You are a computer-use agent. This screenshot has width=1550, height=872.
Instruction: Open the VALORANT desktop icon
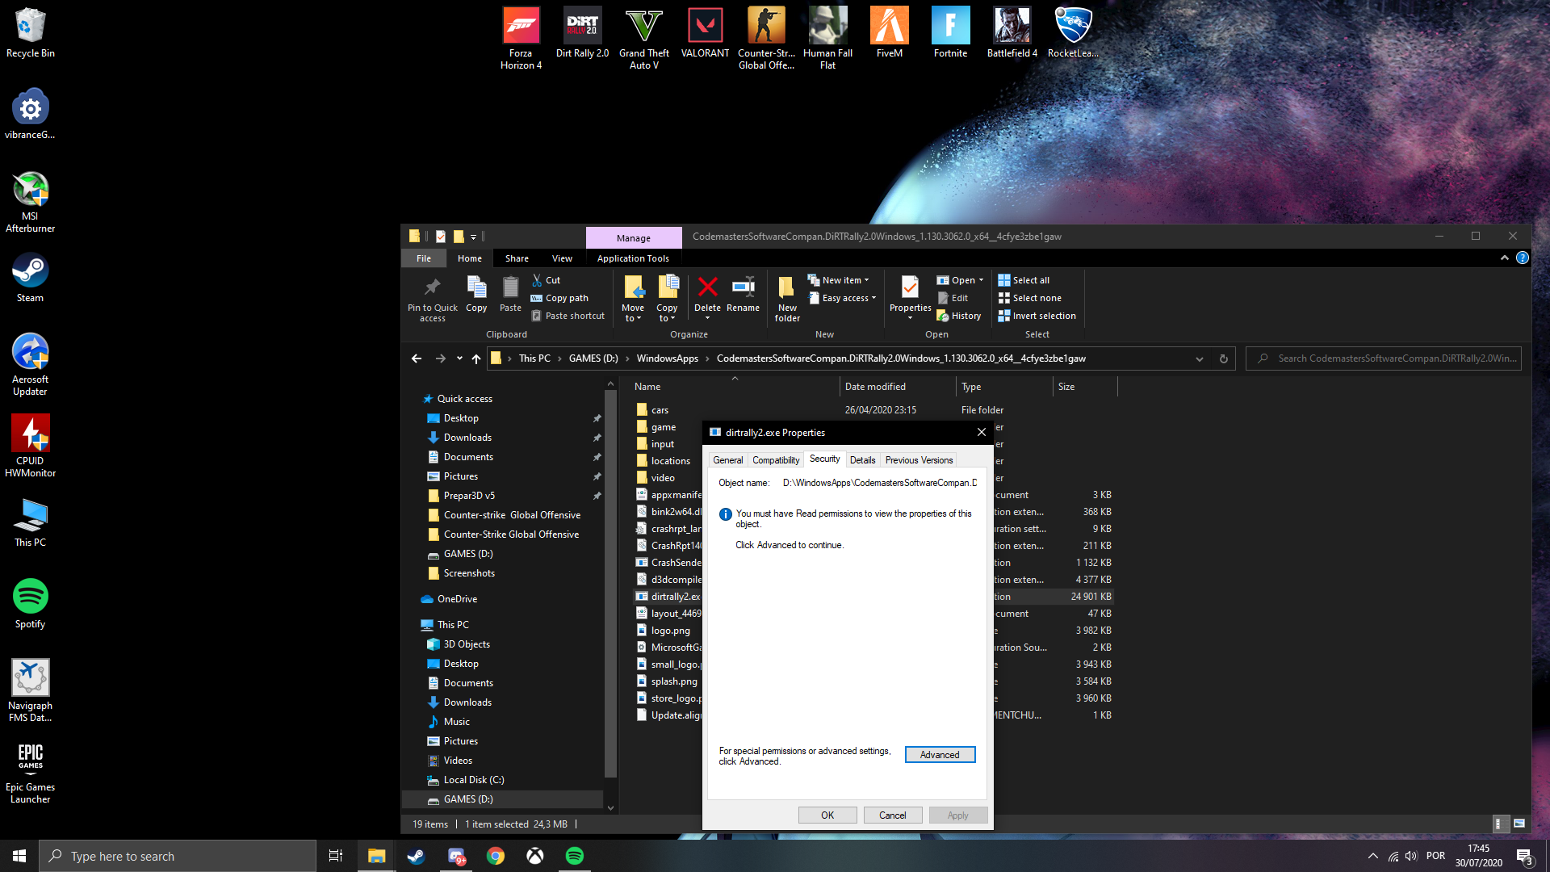tap(705, 32)
